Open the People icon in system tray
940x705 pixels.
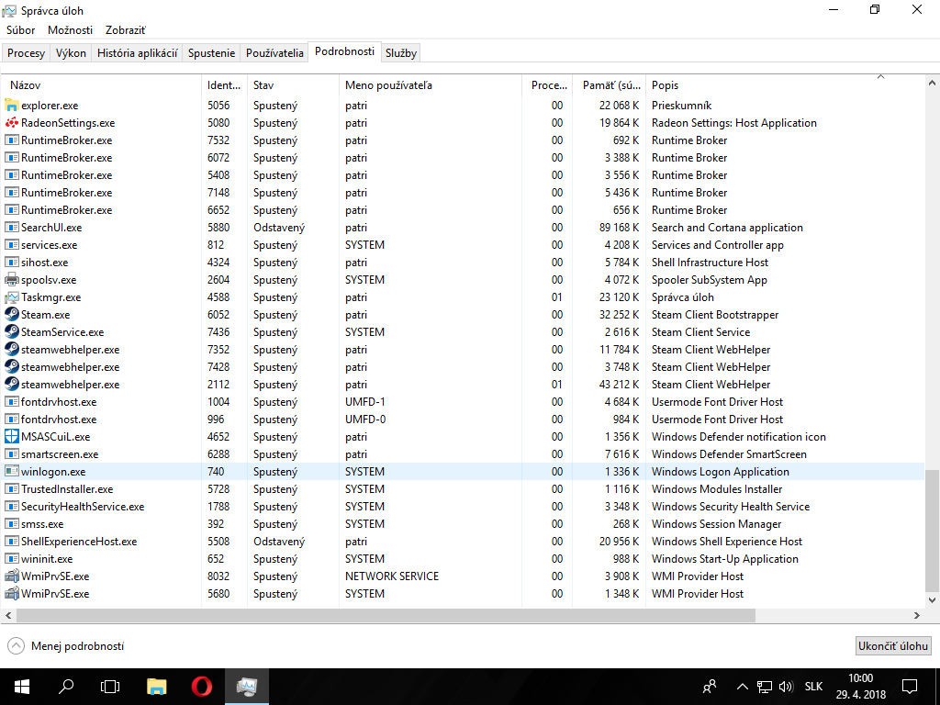[x=710, y=687]
